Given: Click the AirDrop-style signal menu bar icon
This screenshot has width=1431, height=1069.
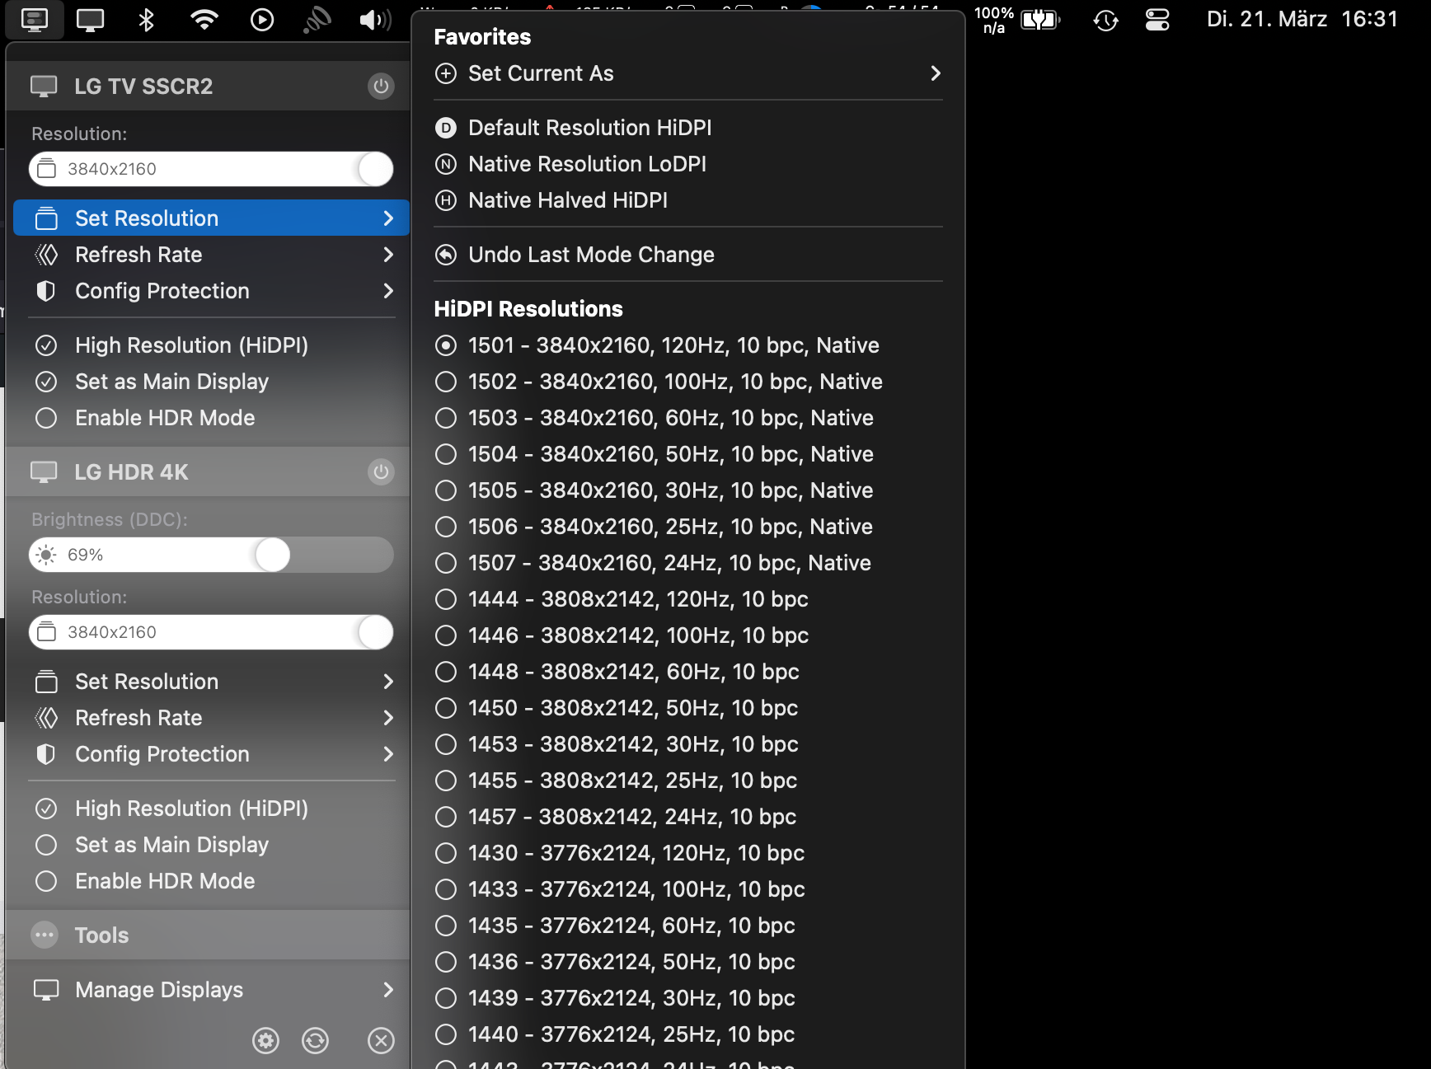Looking at the screenshot, I should click(317, 19).
